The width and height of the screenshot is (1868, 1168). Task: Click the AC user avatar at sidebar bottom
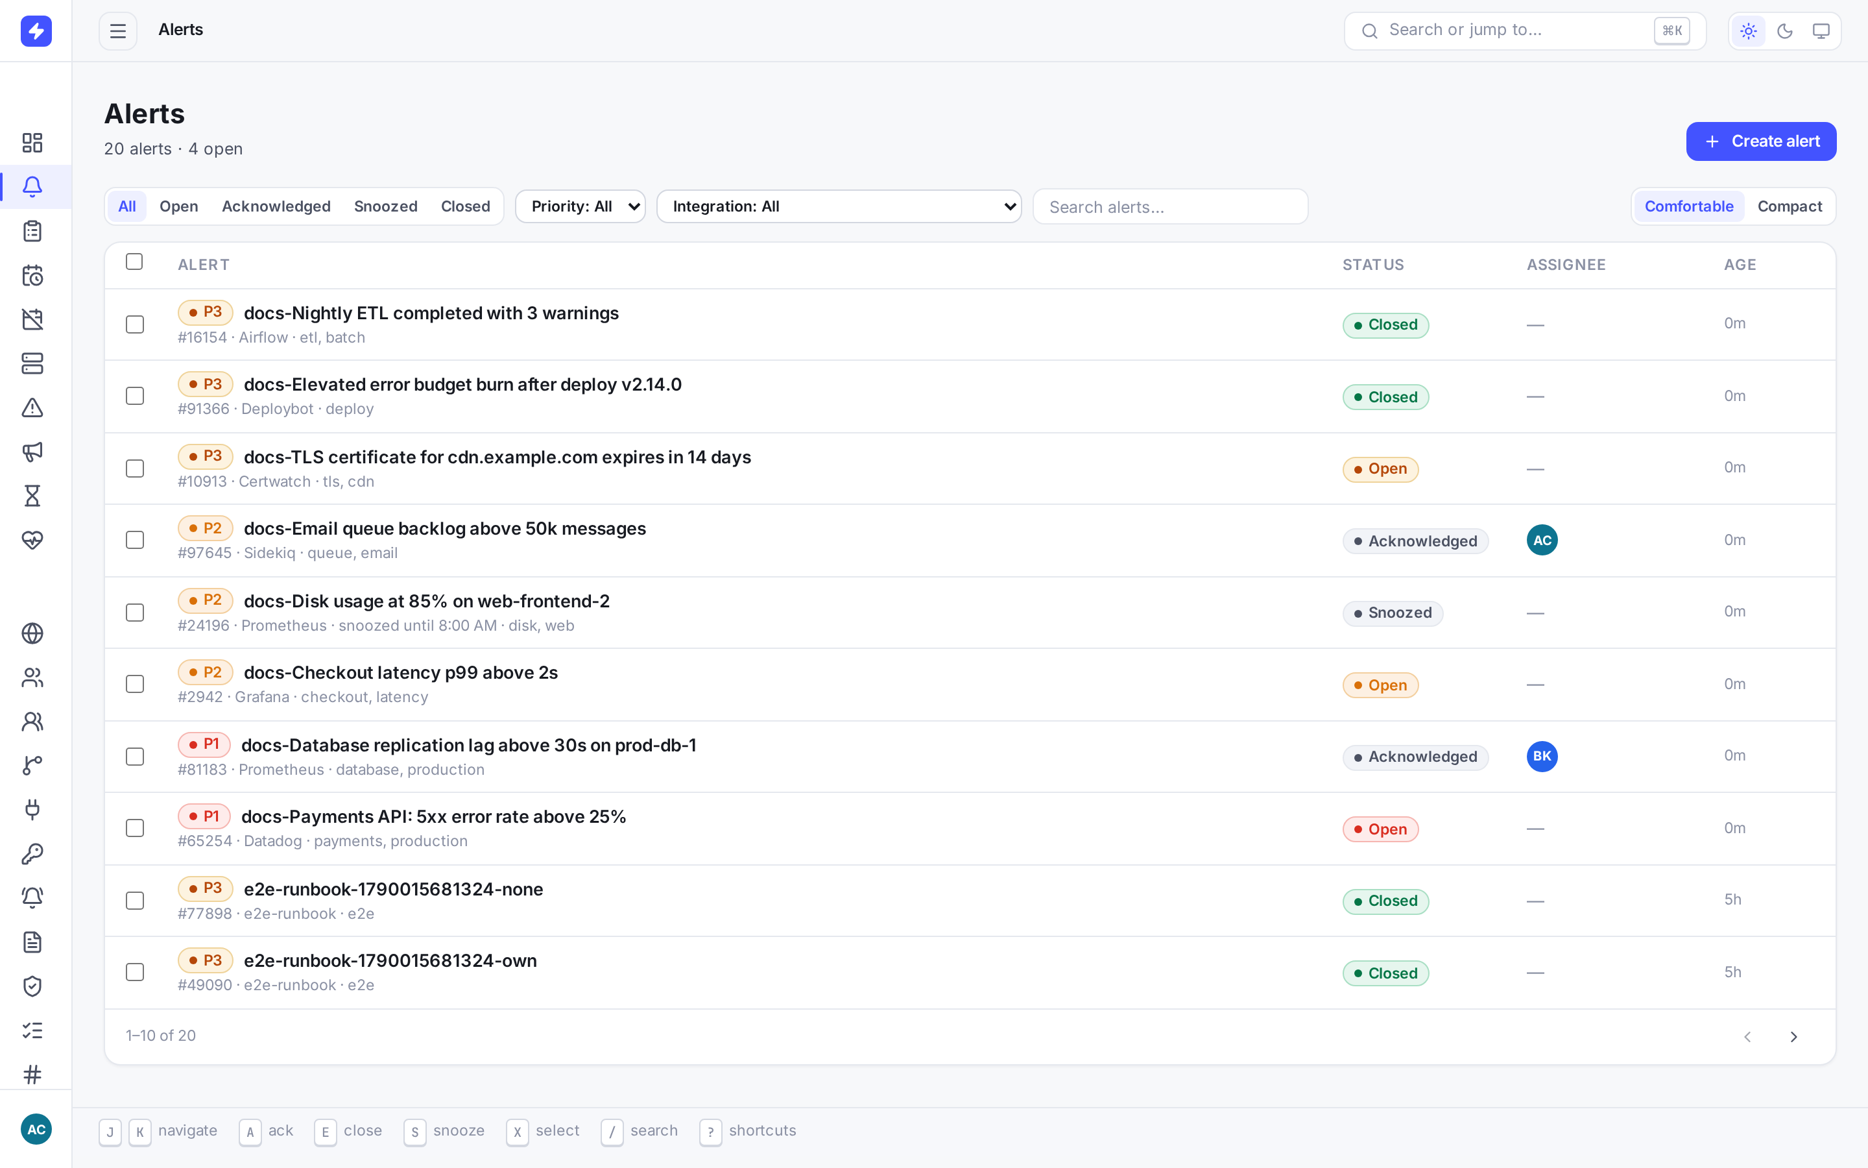(x=36, y=1129)
